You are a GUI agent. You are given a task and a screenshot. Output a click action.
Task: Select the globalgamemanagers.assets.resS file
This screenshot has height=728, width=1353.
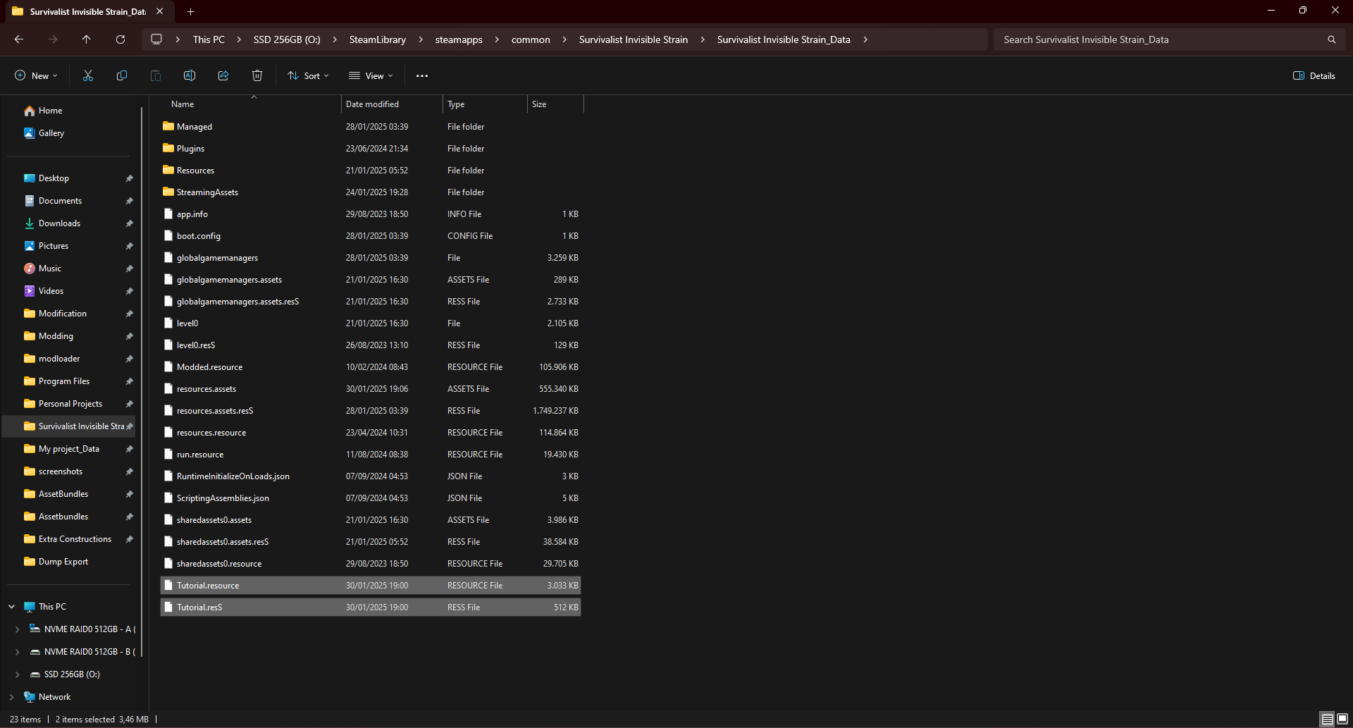(x=371, y=302)
